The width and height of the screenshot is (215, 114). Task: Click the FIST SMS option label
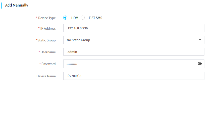tap(96, 18)
